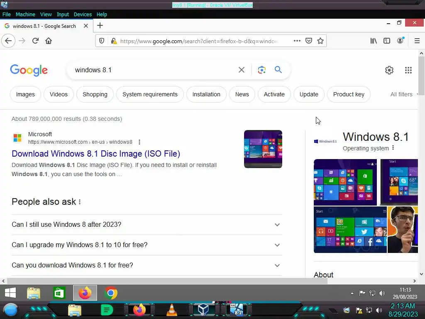Viewport: 425px width, 319px height.
Task: Open a new browser tab
Action: [x=100, y=25]
